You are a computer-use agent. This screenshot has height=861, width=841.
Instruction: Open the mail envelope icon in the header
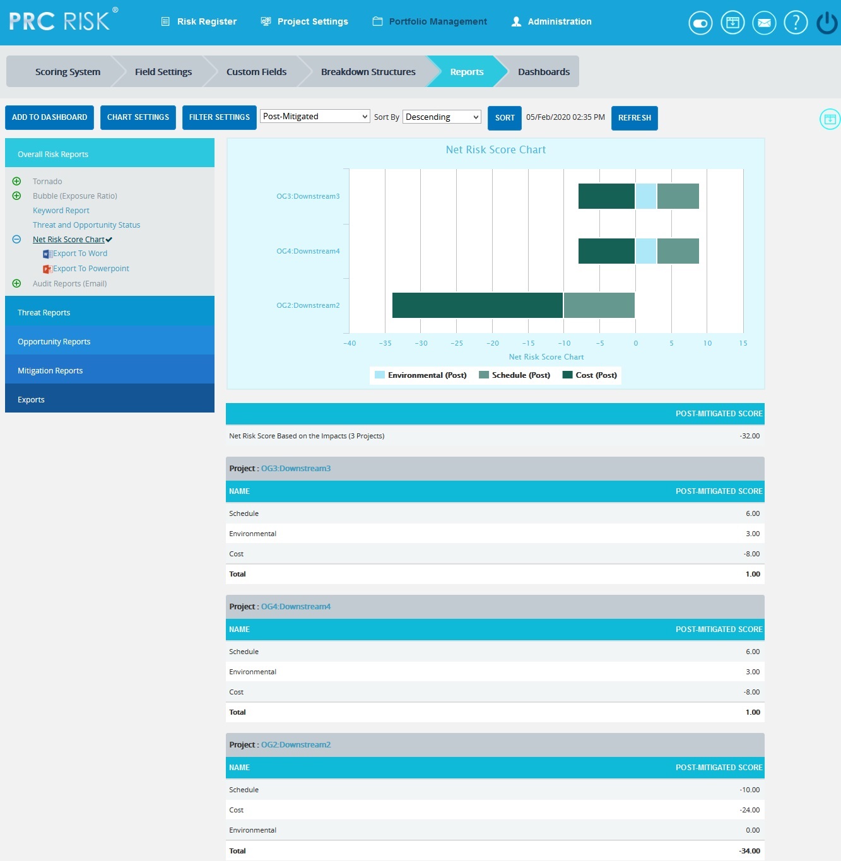coord(764,22)
